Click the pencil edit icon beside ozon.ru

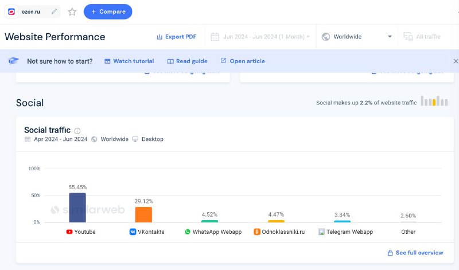tap(54, 11)
